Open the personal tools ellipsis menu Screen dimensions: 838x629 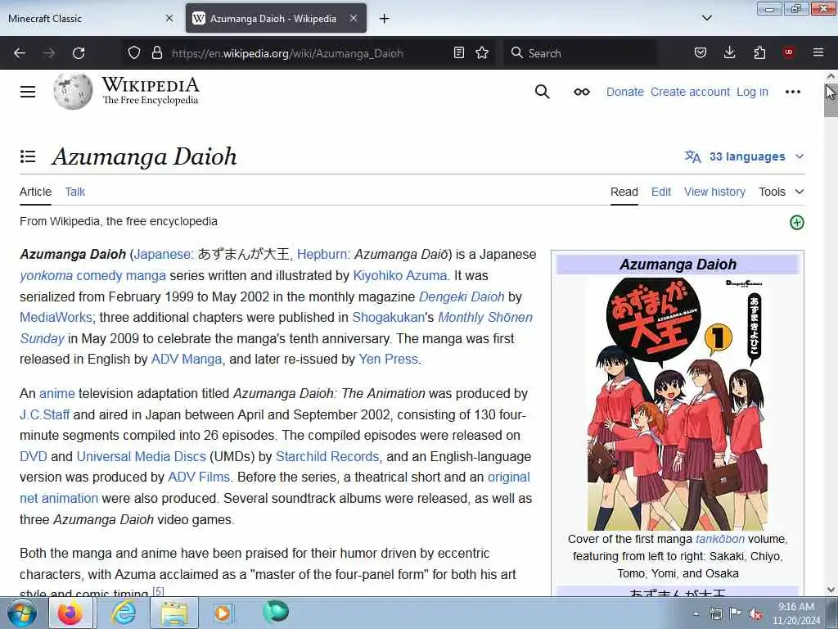click(x=792, y=92)
